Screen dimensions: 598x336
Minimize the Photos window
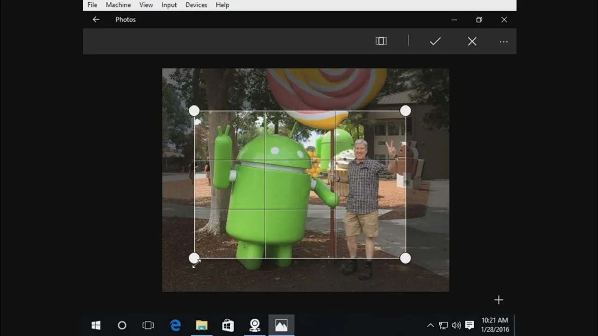pyautogui.click(x=454, y=20)
